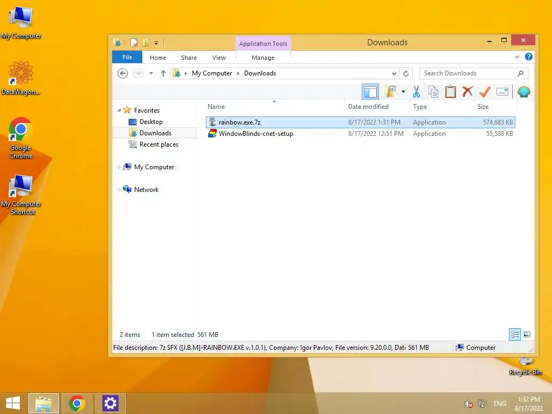The width and height of the screenshot is (552, 414).
Task: Click the Email envelope toolbar icon
Action: 502,92
